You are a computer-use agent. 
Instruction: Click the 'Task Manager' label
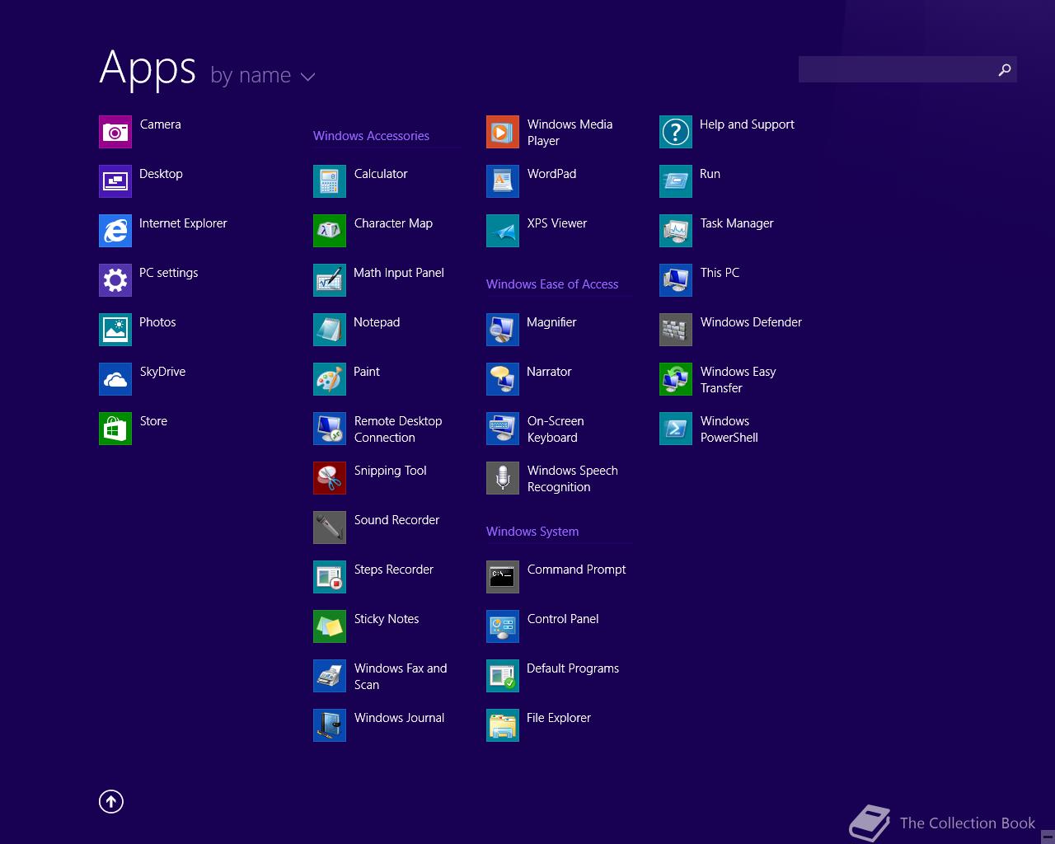click(737, 223)
